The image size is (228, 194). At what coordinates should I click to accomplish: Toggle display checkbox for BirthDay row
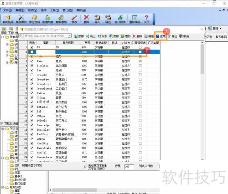coord(32,66)
